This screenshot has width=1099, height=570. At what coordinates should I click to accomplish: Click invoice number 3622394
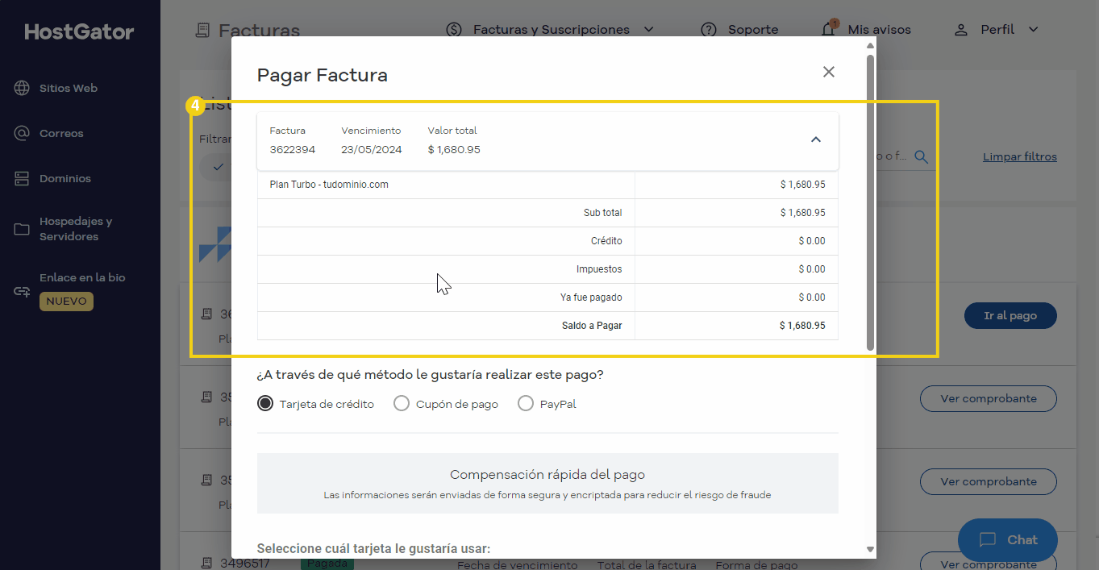click(x=293, y=149)
